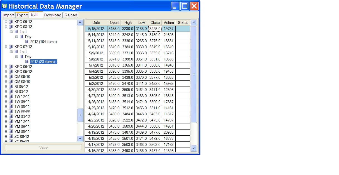Click the tree scrollbar up arrow
The width and height of the screenshot is (339, 175).
click(x=80, y=23)
